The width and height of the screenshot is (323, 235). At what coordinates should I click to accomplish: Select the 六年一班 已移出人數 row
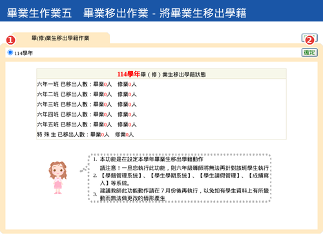click(x=161, y=84)
